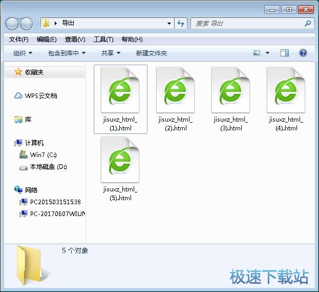Select the jisuxz_html_(3).html file icon
The height and width of the screenshot is (292, 319).
click(x=231, y=90)
